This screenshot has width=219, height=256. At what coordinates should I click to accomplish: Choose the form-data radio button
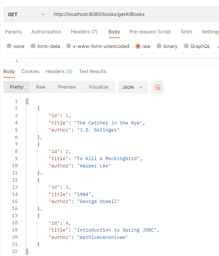pos(33,46)
